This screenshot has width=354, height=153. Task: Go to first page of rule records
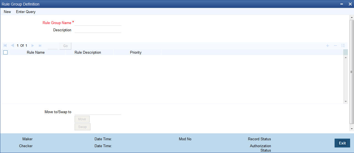(5, 45)
